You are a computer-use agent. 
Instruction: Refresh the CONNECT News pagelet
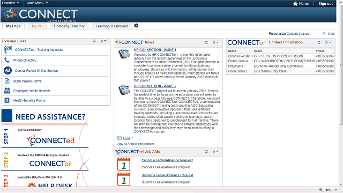[x=206, y=42]
